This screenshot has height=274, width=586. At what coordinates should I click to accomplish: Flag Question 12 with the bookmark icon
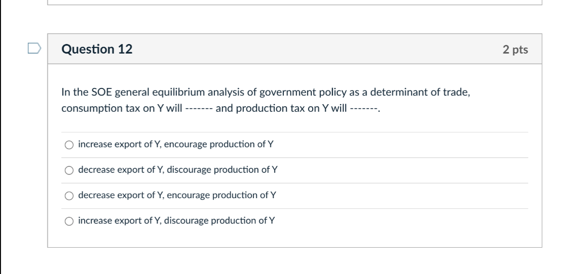[x=33, y=49]
